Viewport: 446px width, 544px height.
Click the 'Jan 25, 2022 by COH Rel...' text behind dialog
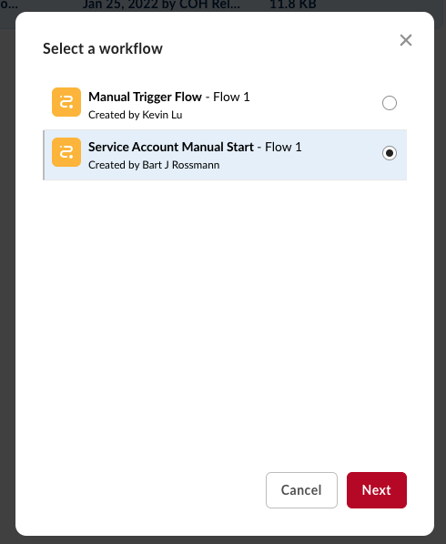click(x=161, y=5)
